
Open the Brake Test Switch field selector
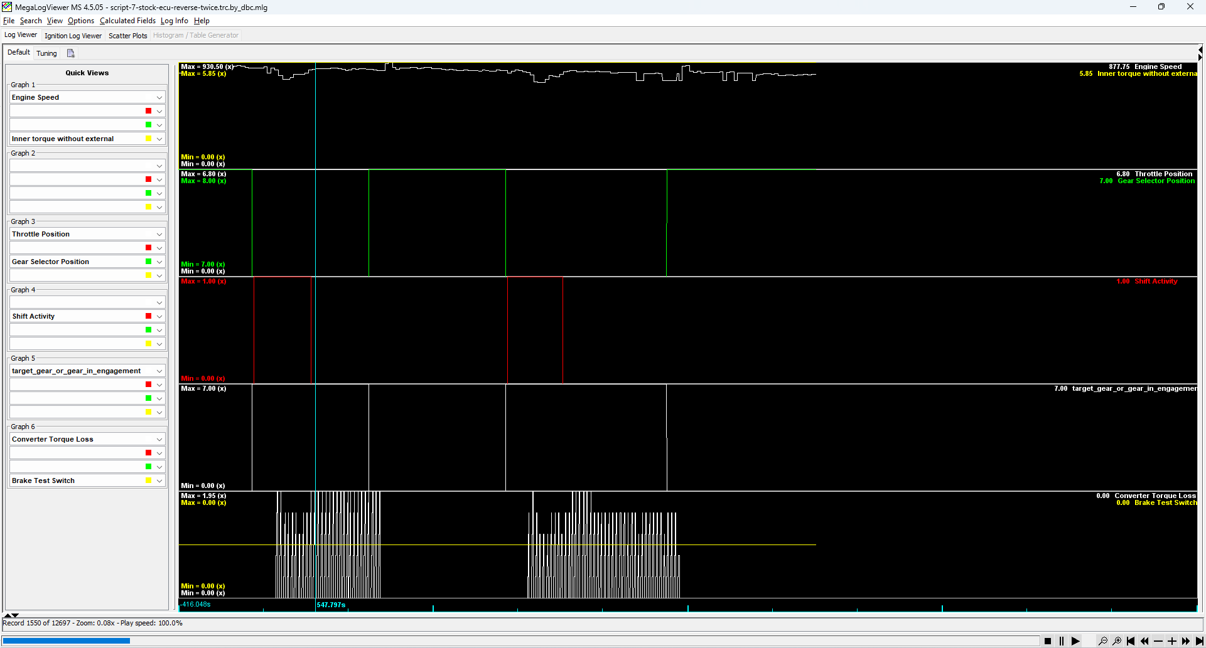[x=159, y=481]
